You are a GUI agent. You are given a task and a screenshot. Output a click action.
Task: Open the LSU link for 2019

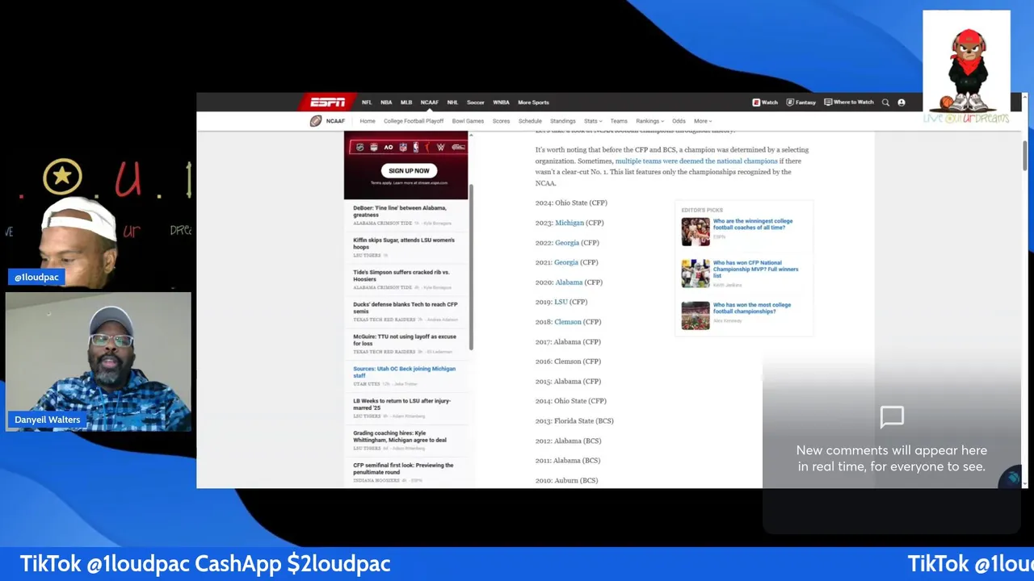pyautogui.click(x=561, y=302)
